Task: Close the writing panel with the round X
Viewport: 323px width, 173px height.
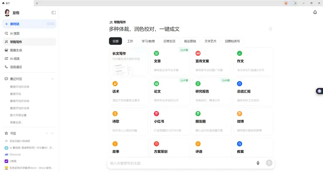Action: click(x=271, y=29)
